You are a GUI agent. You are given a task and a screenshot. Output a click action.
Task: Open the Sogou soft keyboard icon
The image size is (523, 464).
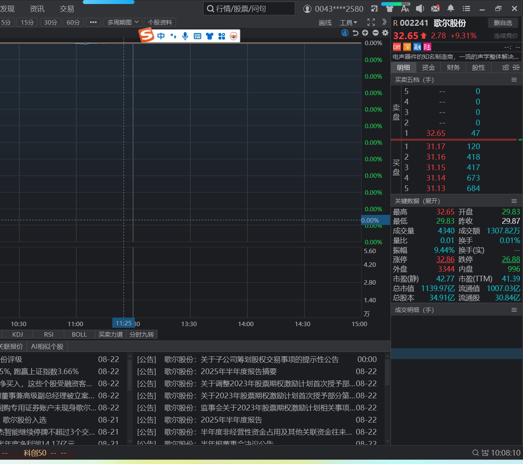pos(197,36)
